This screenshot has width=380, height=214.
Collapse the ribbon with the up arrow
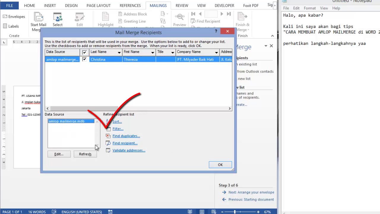(x=272, y=36)
